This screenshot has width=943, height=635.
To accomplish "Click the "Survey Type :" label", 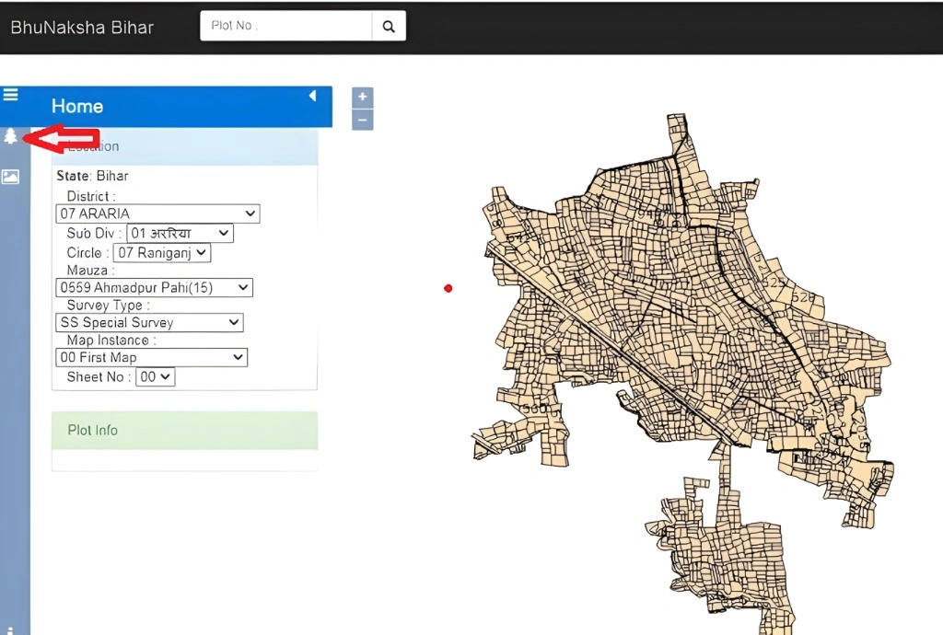I will pyautogui.click(x=109, y=306).
